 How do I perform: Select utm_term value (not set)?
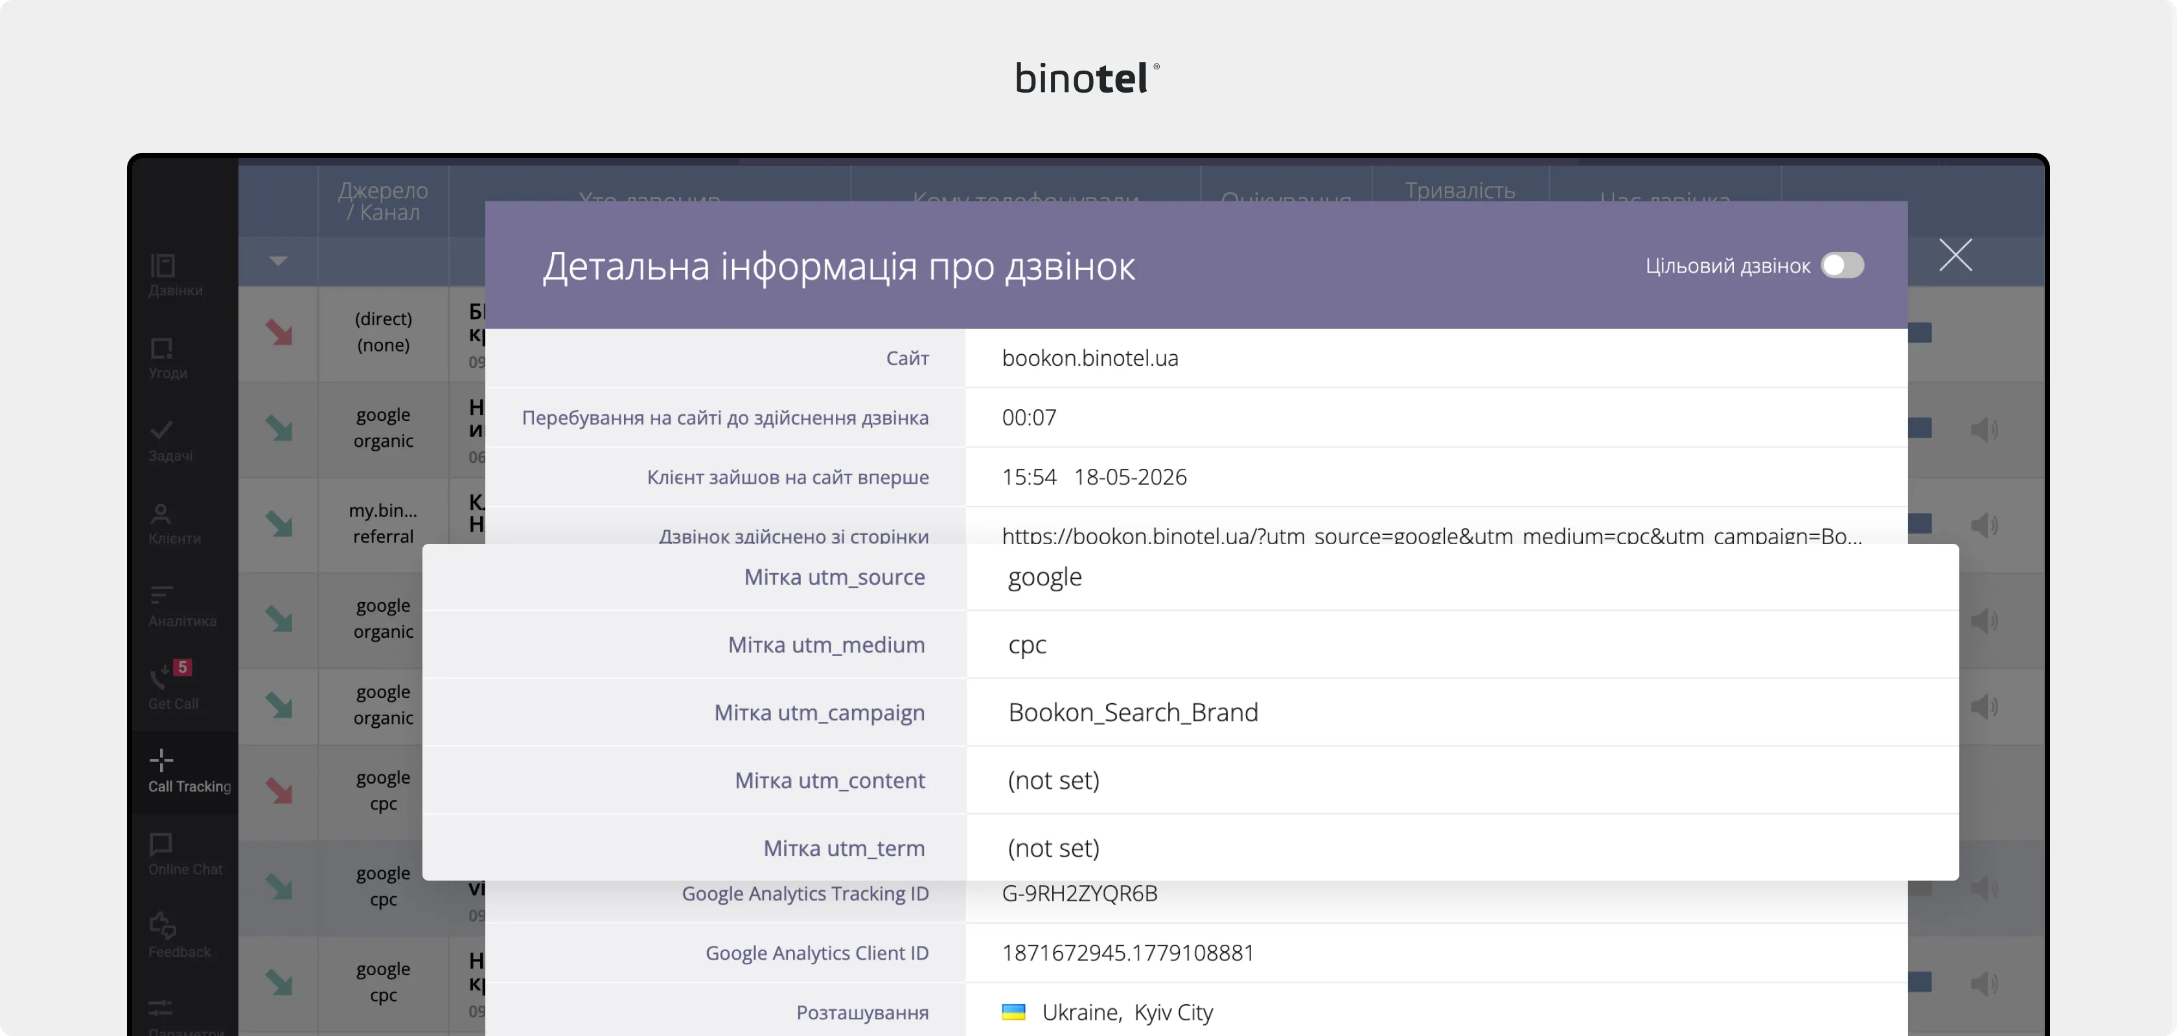click(1053, 848)
